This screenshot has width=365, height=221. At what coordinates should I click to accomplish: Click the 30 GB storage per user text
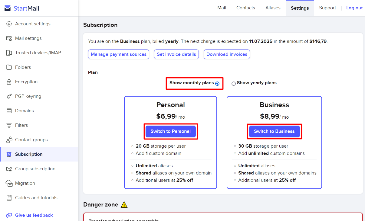coord(263,146)
